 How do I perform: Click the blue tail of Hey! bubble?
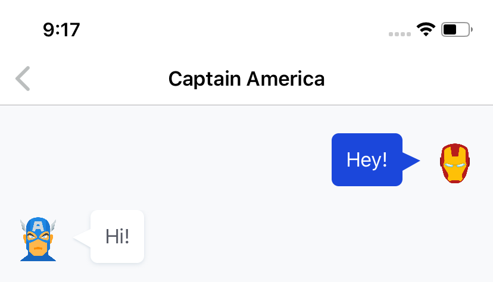pyautogui.click(x=411, y=161)
